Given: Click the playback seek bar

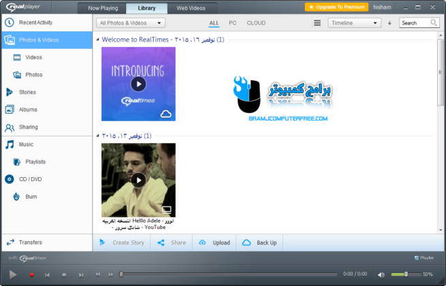Looking at the screenshot, I should 228,274.
